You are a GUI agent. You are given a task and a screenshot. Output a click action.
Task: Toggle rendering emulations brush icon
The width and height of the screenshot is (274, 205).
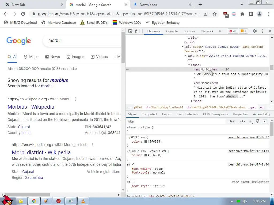pos(258,121)
